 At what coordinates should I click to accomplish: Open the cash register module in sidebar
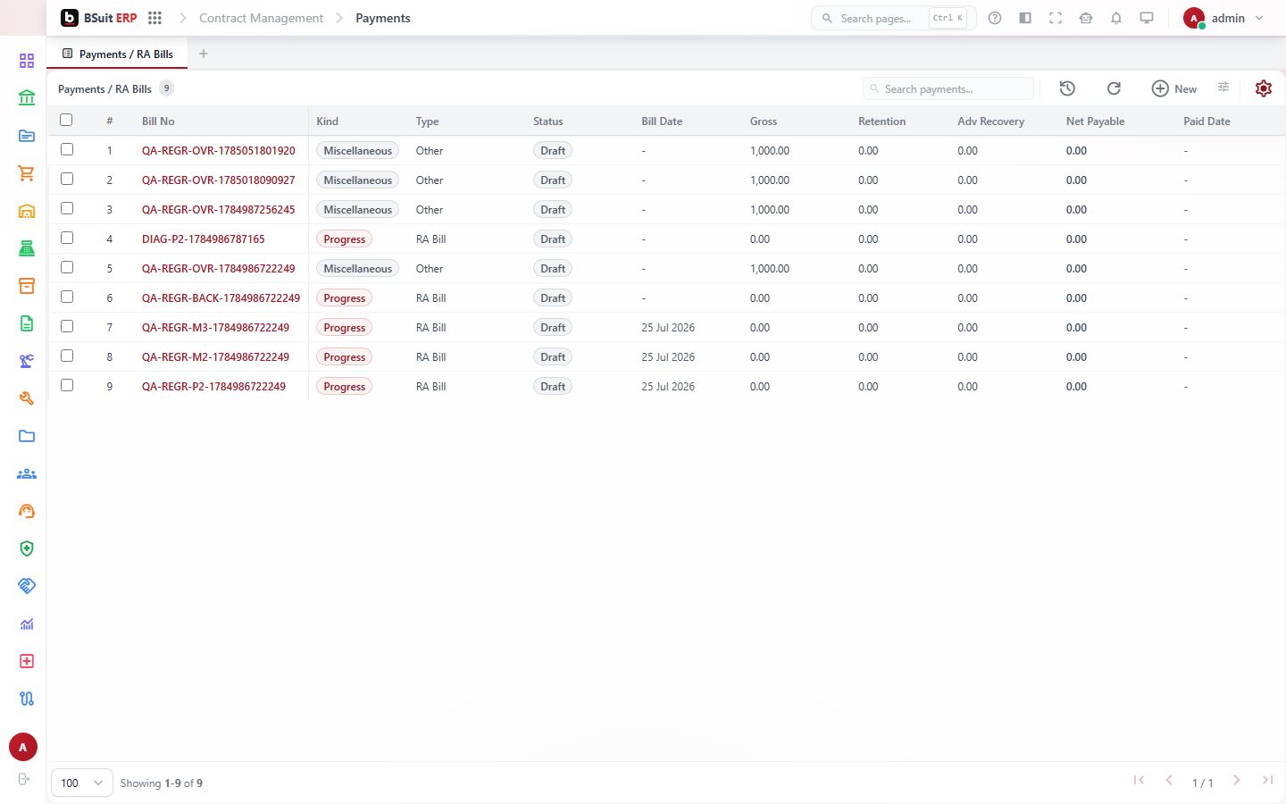click(27, 249)
